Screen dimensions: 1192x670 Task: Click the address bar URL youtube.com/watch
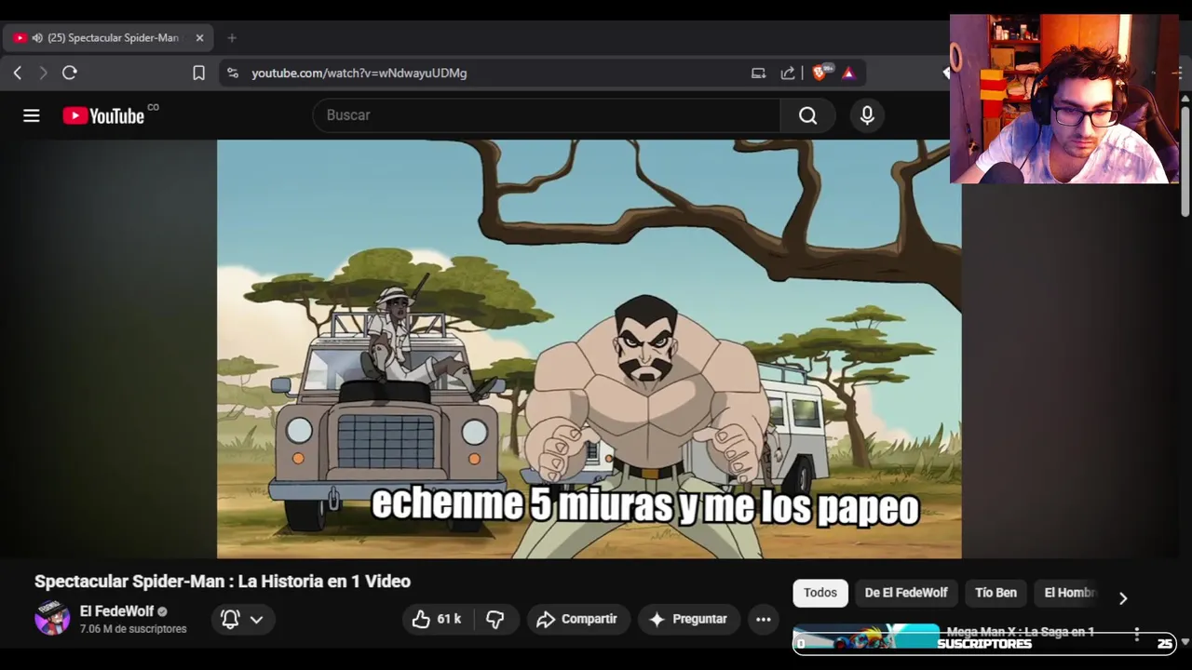pos(359,73)
